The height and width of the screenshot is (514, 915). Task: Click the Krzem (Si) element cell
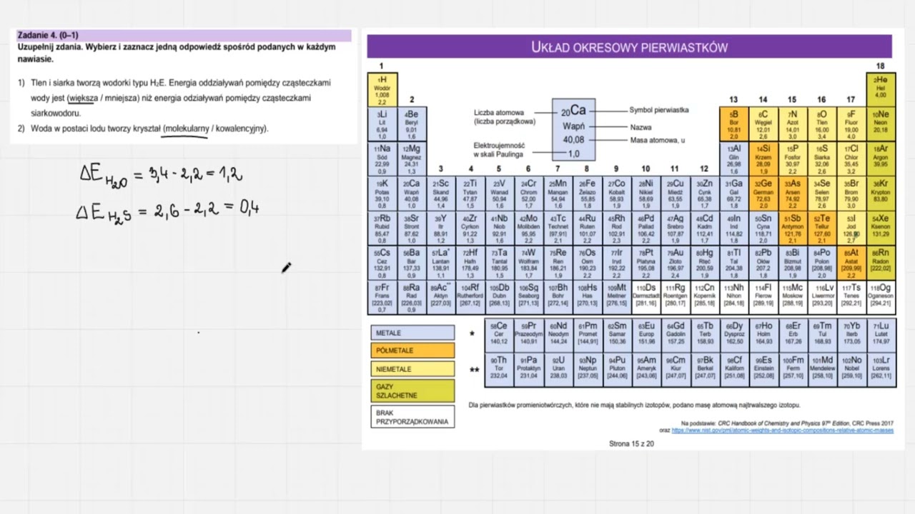point(763,158)
